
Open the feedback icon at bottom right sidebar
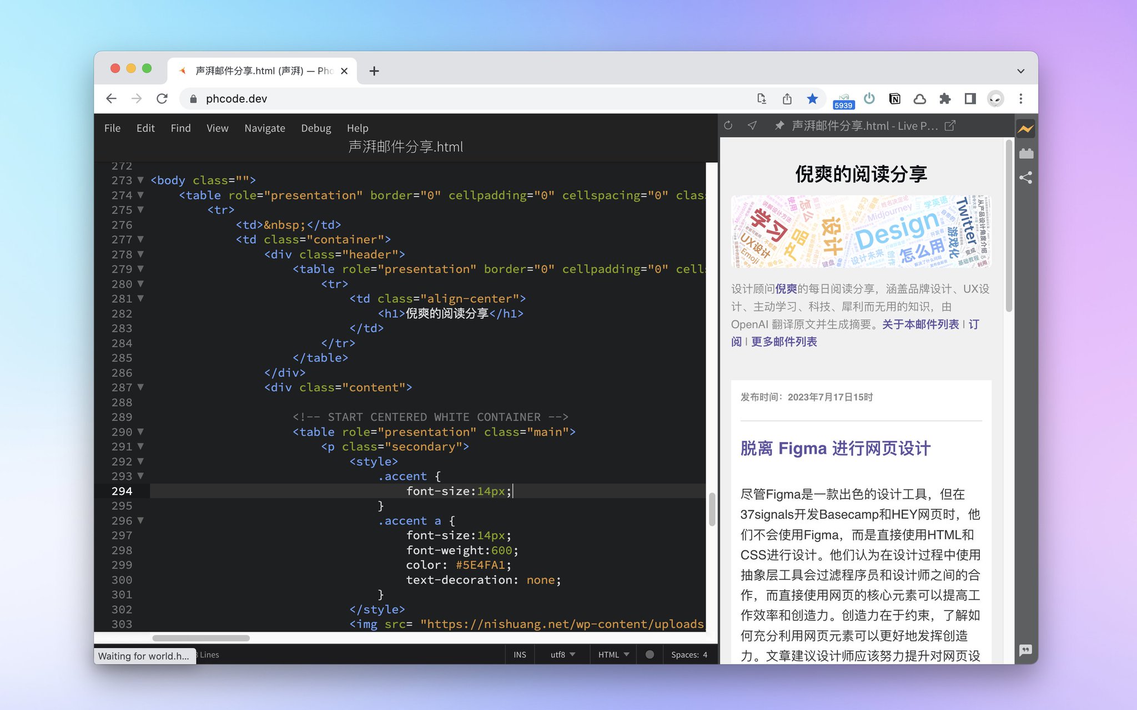tap(1025, 650)
